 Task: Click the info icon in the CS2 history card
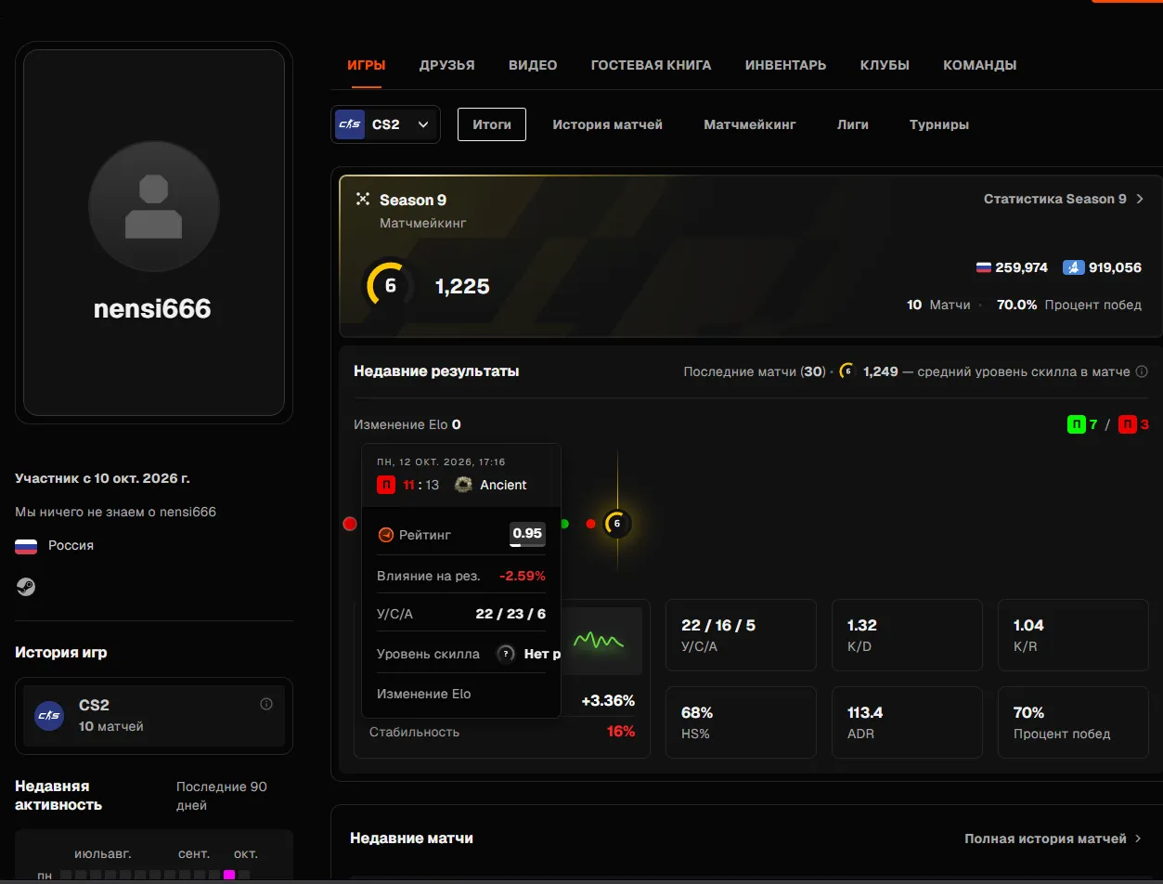point(266,704)
